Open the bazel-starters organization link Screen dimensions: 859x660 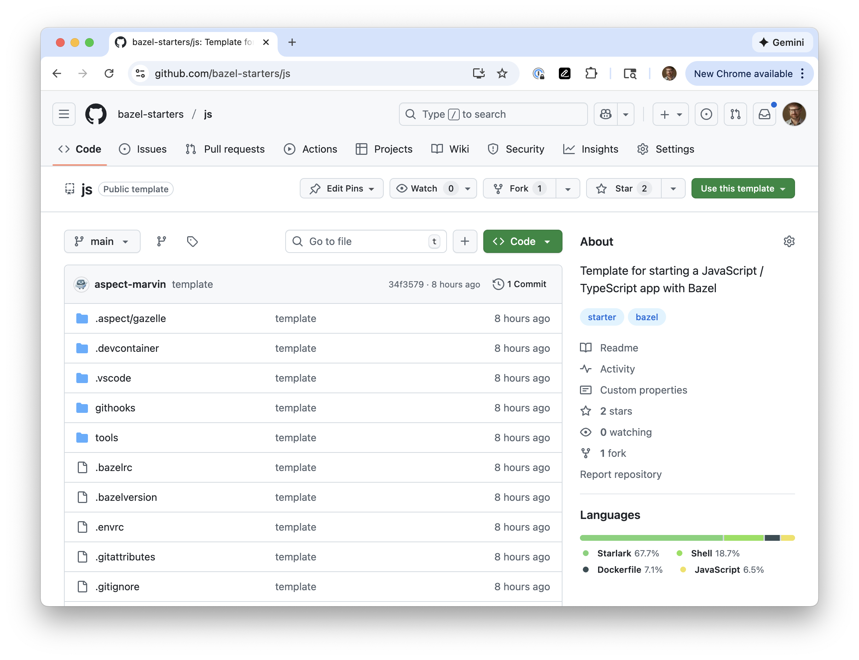pyautogui.click(x=150, y=114)
